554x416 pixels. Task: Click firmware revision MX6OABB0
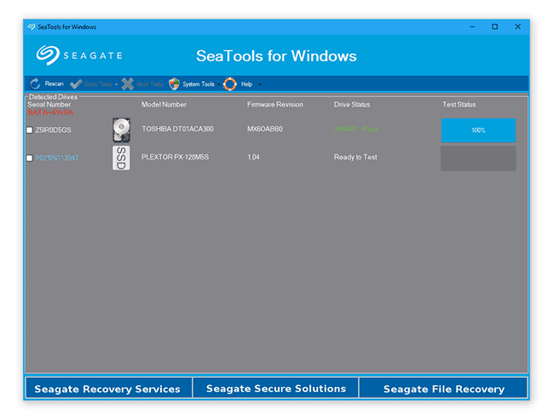(x=264, y=129)
